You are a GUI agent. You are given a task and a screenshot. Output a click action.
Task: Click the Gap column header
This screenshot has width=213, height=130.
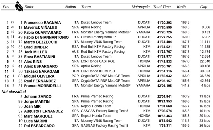tap(203, 7)
